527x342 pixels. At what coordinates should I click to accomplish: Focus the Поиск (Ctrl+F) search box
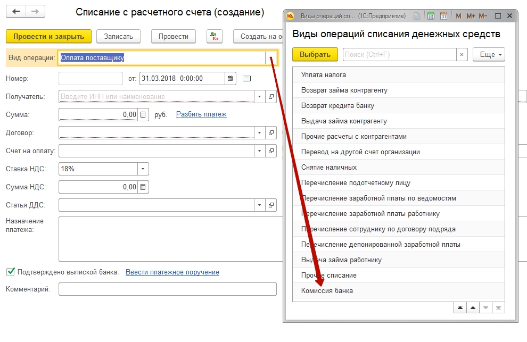(400, 54)
